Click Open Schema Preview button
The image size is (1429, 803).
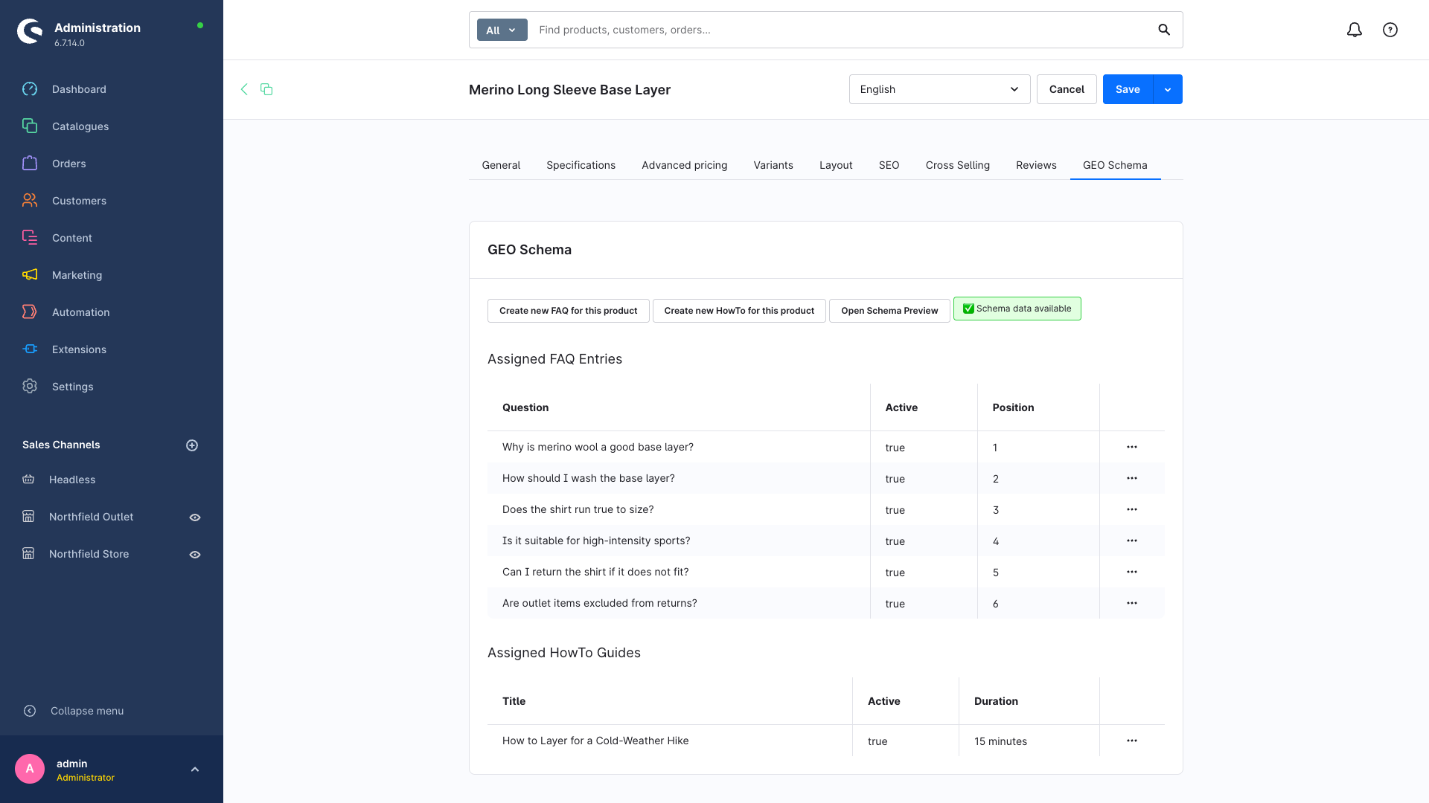889,311
